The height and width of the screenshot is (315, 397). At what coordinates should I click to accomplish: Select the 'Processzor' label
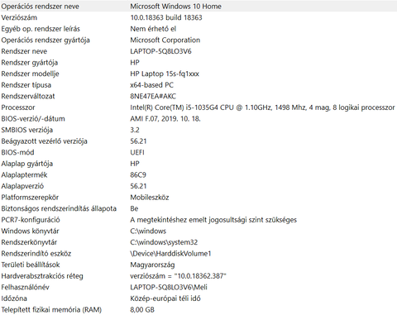(x=18, y=107)
